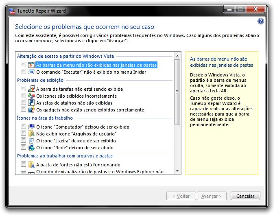Click the Arquivos de usuário folder icon
The image size is (275, 216).
click(x=31, y=133)
